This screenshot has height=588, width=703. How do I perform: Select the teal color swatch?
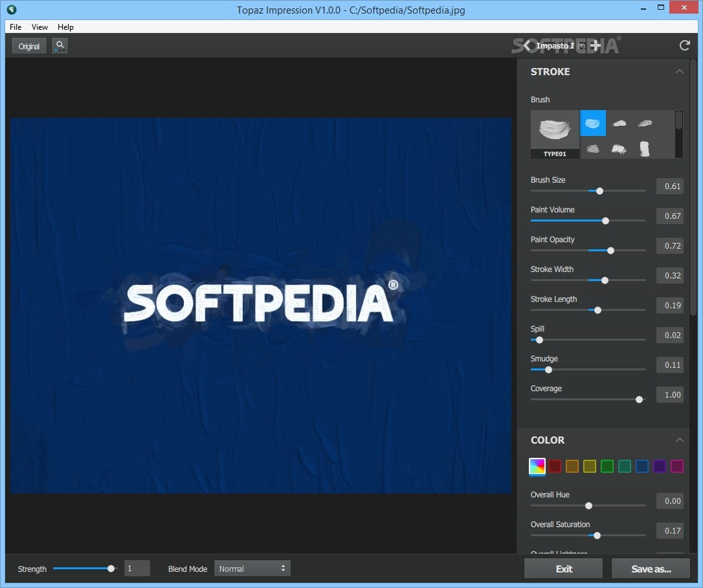click(625, 466)
